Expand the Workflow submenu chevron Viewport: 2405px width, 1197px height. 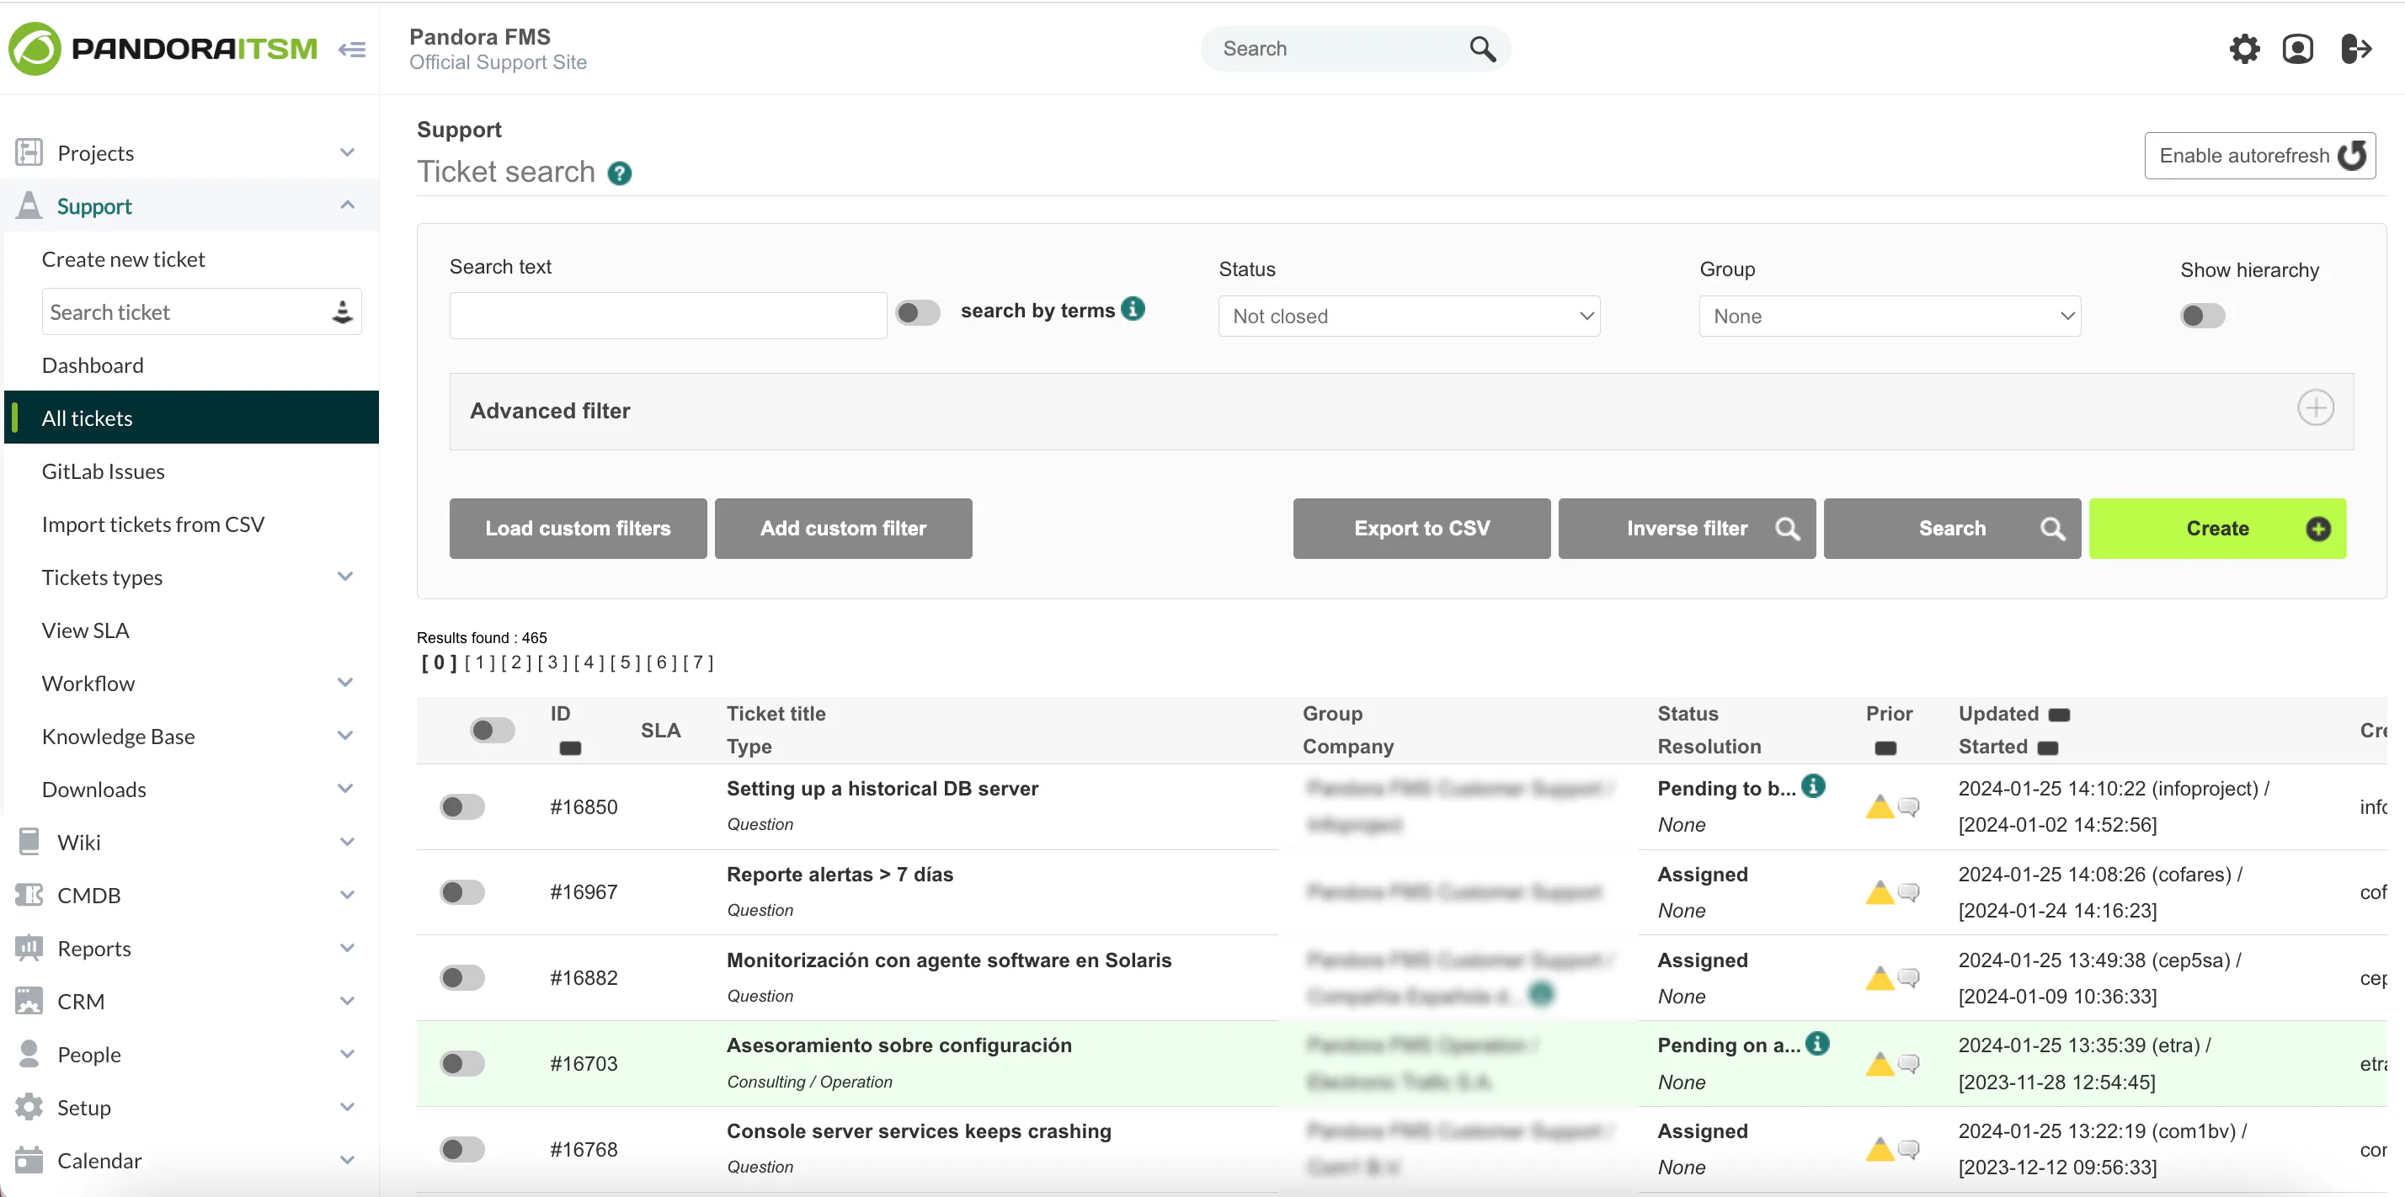344,683
